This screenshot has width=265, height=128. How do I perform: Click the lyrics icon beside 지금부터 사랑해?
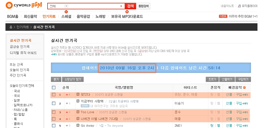(78, 101)
